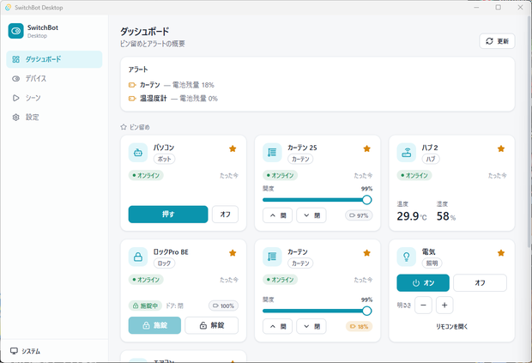Toggle the 電気 card pin star
Image resolution: width=532 pixels, height=363 pixels.
pos(501,253)
